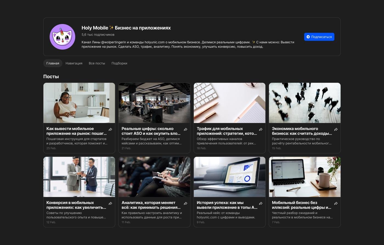Click thumbnail of person writing in notebook

(x=154, y=177)
